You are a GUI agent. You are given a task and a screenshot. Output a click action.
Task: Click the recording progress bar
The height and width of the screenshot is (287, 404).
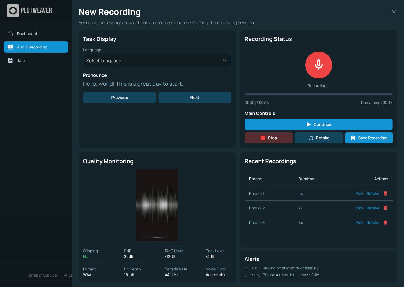[x=319, y=94]
